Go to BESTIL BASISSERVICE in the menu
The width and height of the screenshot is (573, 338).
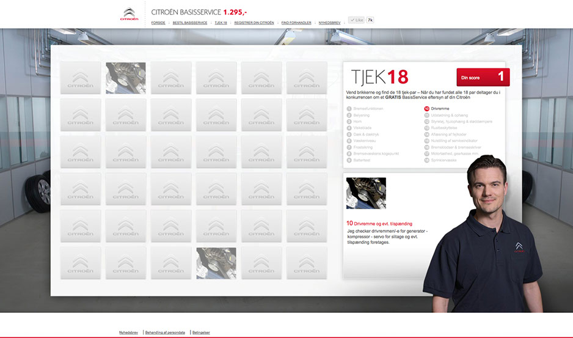pyautogui.click(x=190, y=23)
